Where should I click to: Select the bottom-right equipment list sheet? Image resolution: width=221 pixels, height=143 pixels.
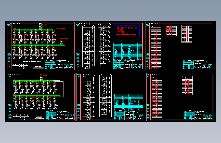(180, 97)
